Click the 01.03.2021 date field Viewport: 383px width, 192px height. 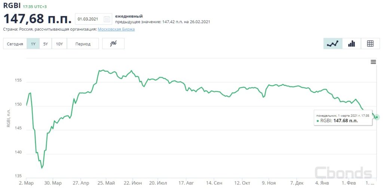point(89,19)
